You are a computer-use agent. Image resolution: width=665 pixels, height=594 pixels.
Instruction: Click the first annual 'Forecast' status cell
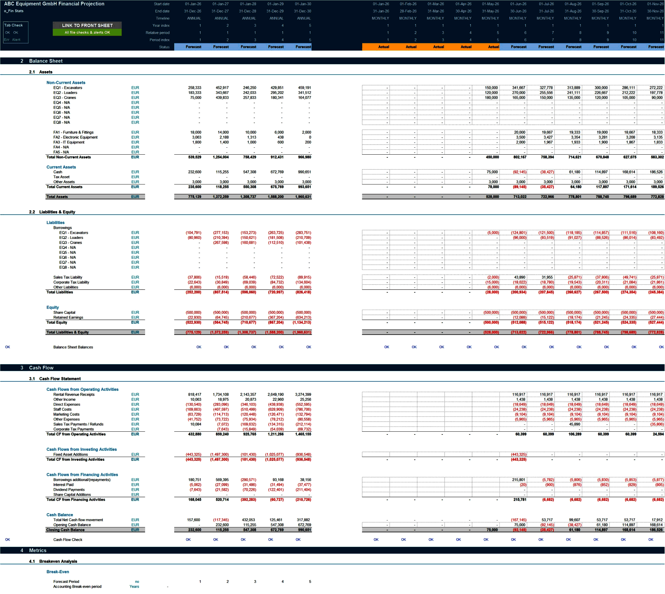tap(193, 47)
